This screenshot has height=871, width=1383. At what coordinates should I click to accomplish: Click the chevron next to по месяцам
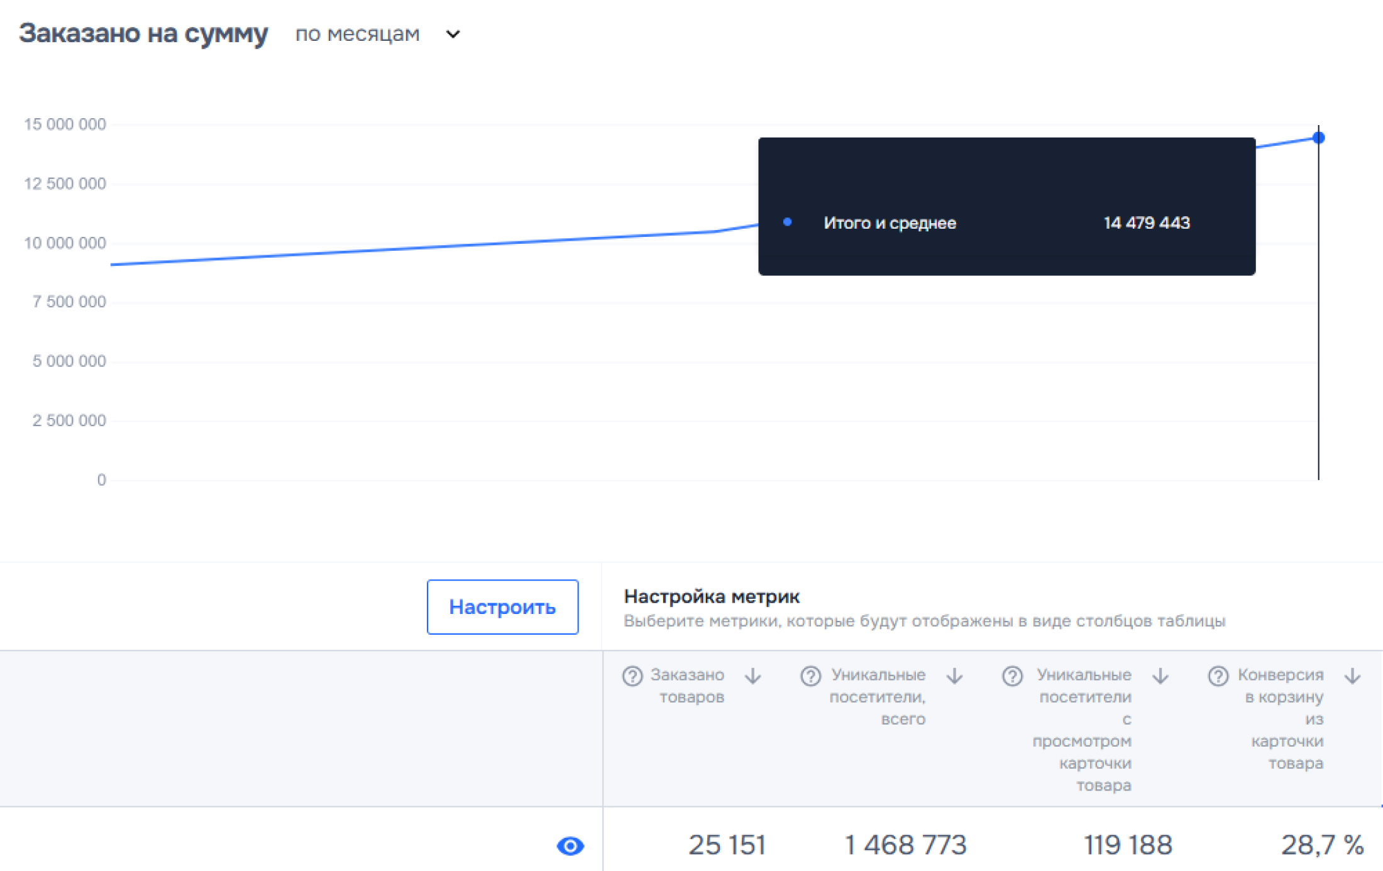tap(453, 34)
